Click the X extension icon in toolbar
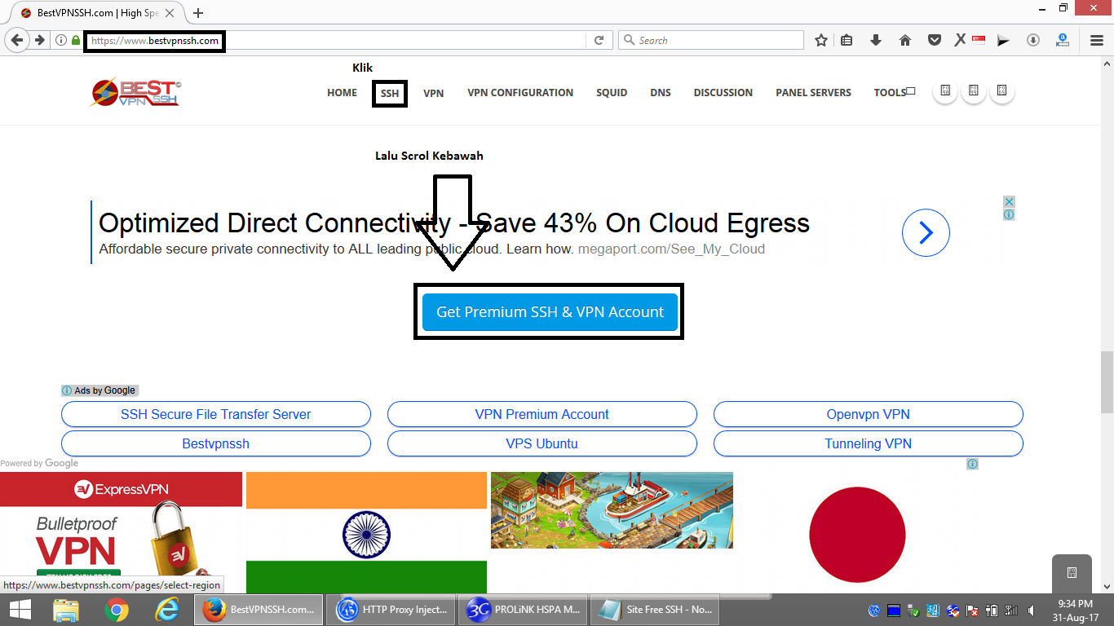Screen dimensions: 1114x626 point(960,40)
